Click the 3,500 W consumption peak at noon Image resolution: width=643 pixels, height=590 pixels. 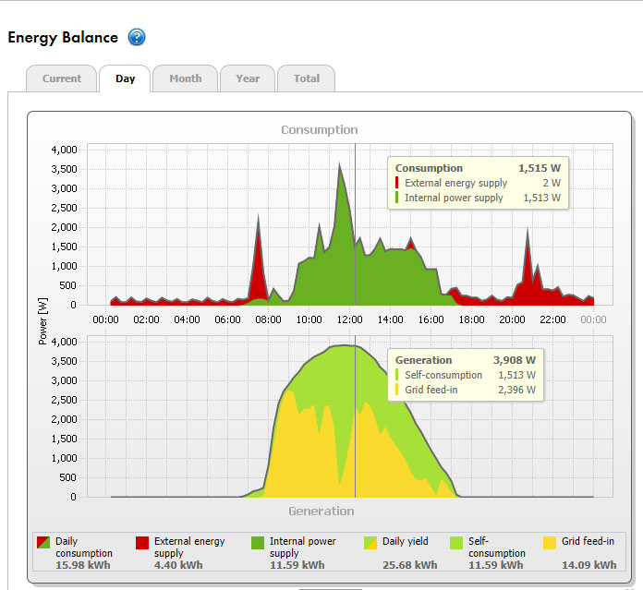coord(340,171)
